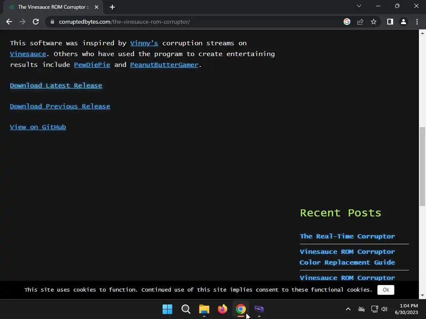Open network settings tray icon
Screen dimensions: 426x319
pos(375,309)
